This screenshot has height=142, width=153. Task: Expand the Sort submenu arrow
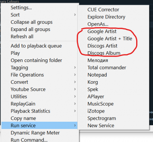(x=75, y=15)
